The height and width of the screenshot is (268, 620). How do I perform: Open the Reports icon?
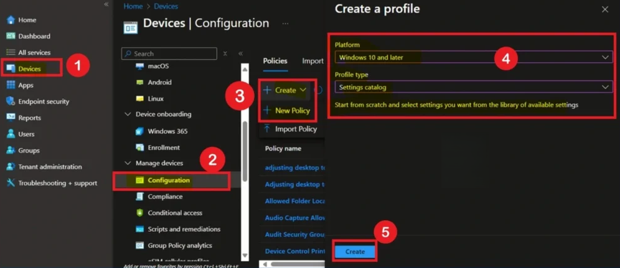click(11, 118)
